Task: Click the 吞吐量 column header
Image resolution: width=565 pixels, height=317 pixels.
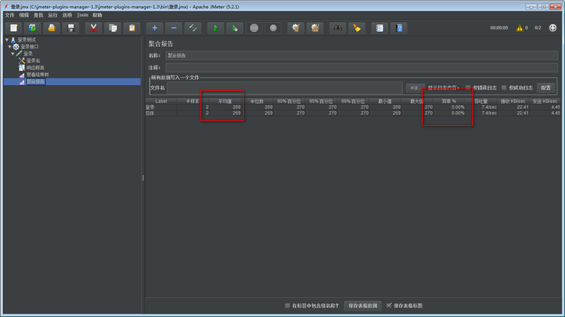Action: (481, 101)
